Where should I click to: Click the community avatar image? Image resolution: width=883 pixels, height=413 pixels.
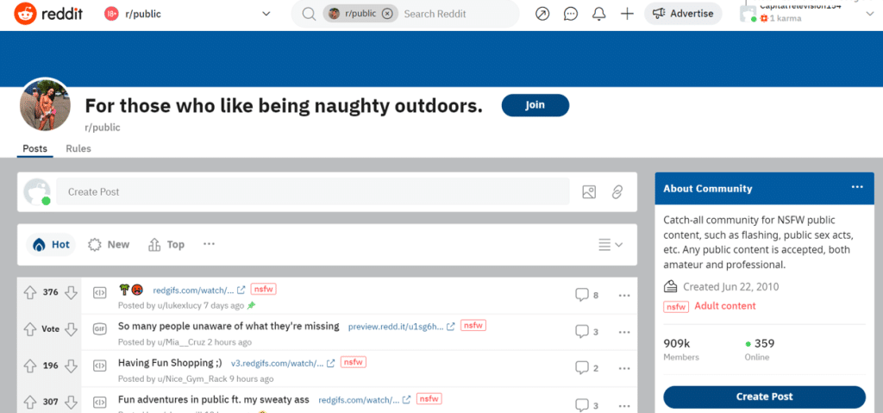click(x=45, y=105)
